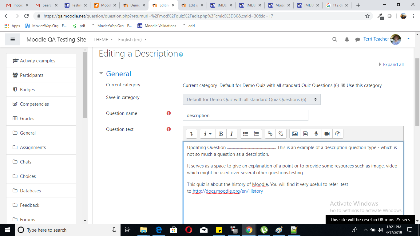Go back with browser back arrow

point(7,16)
